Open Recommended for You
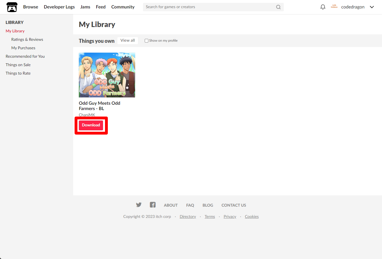This screenshot has height=259, width=382. pyautogui.click(x=25, y=56)
